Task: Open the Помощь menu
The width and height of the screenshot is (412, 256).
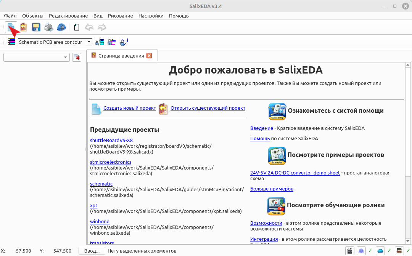Action: pos(179,16)
